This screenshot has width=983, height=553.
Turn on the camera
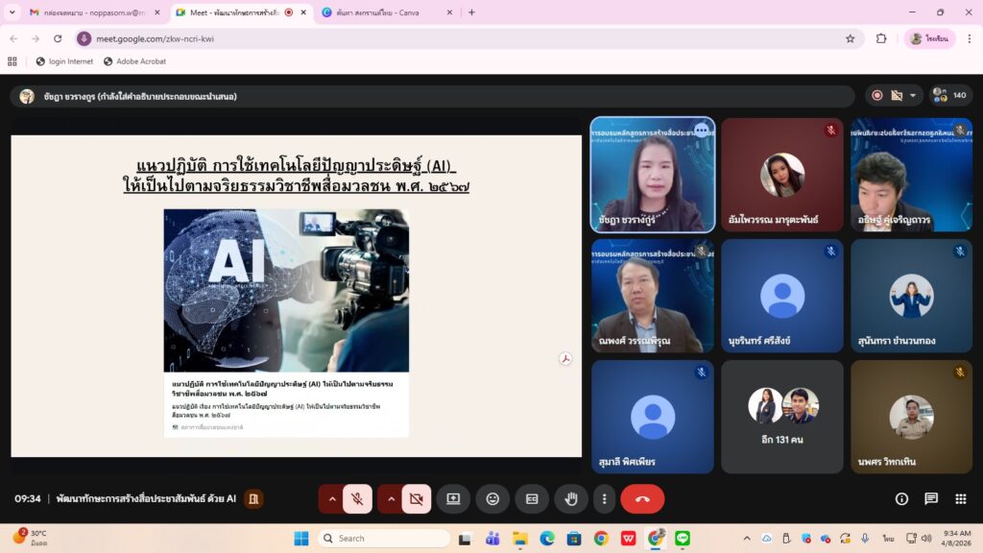point(416,499)
